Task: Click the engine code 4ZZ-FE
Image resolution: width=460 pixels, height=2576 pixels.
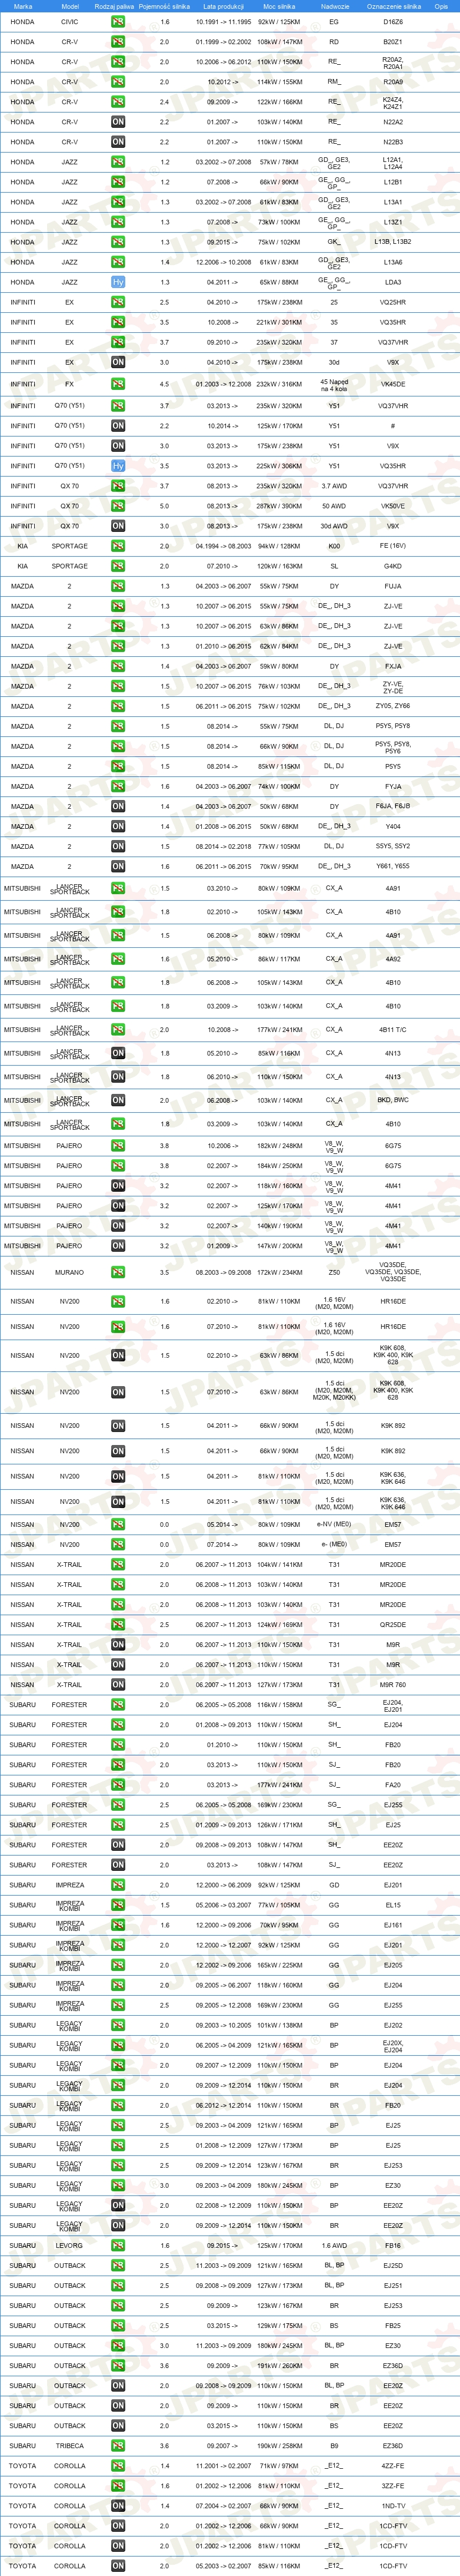Action: (393, 2466)
